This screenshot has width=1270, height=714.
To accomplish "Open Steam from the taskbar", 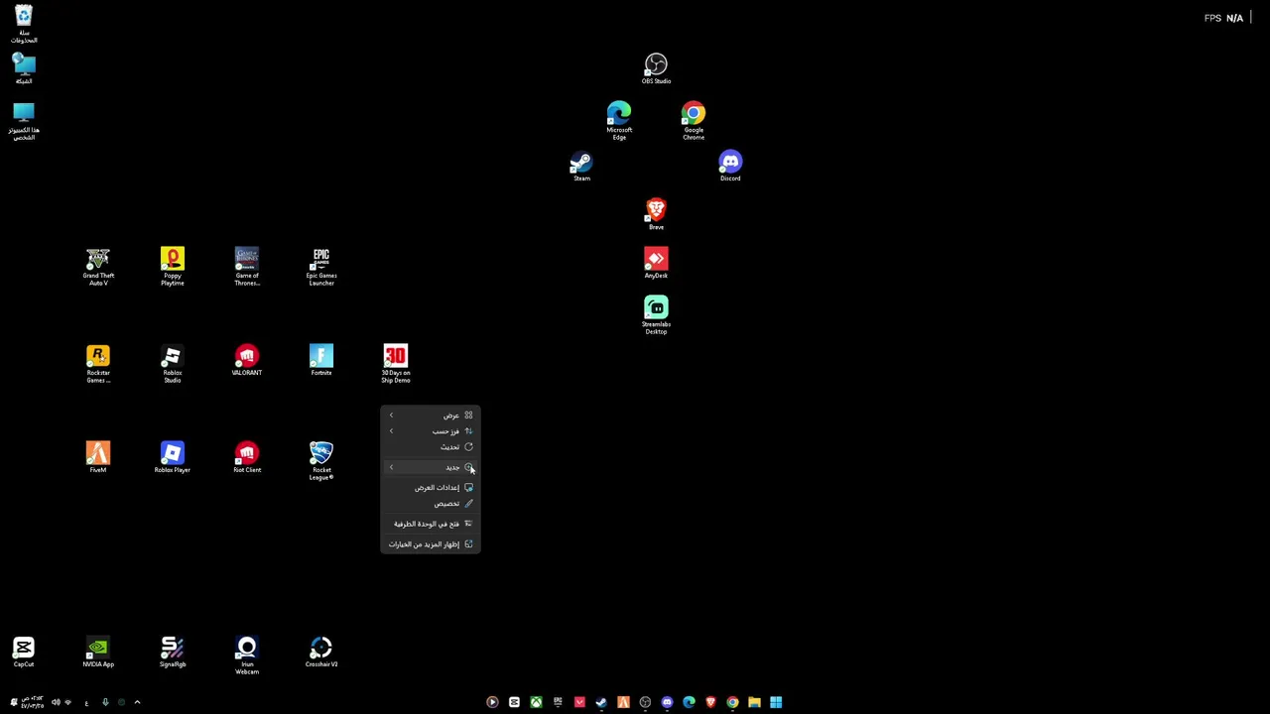I will pos(601,702).
